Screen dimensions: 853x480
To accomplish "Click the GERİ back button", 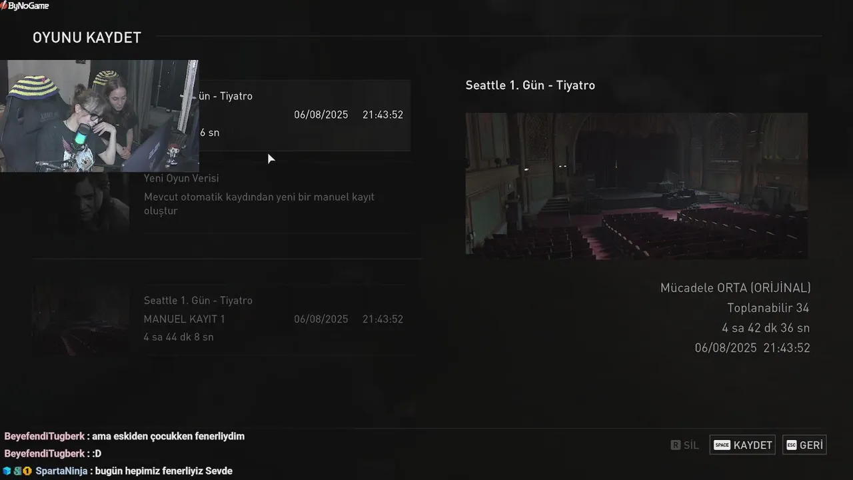I will coord(804,445).
